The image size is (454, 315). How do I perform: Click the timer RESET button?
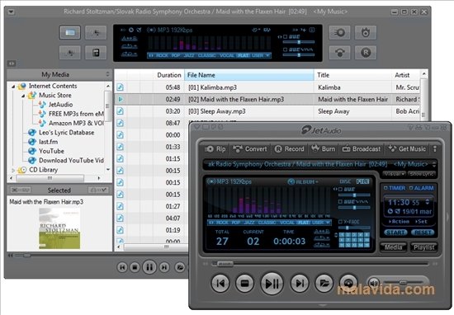pyautogui.click(x=423, y=233)
